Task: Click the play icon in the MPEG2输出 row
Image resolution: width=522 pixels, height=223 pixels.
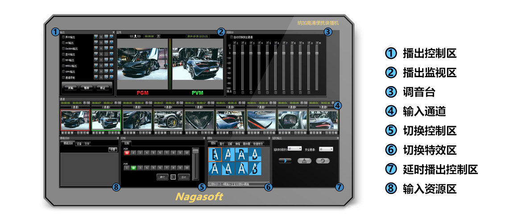Action: [96, 66]
